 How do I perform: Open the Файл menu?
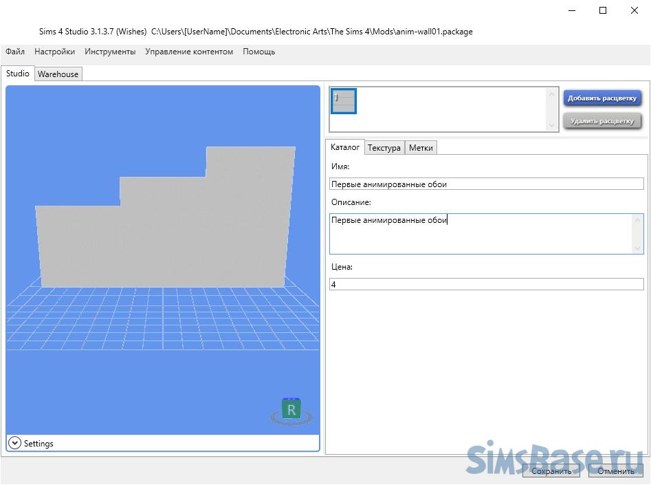click(x=15, y=52)
